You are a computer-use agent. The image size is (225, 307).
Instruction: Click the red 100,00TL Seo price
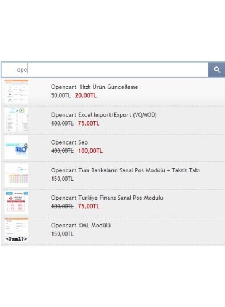(x=90, y=151)
